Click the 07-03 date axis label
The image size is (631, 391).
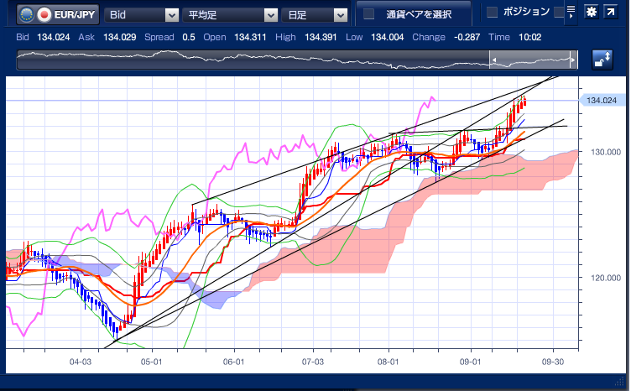(313, 362)
